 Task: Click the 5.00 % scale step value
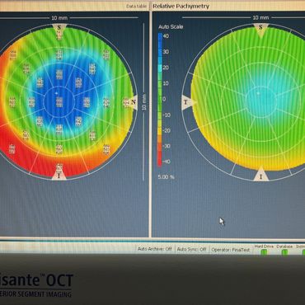[166, 177]
